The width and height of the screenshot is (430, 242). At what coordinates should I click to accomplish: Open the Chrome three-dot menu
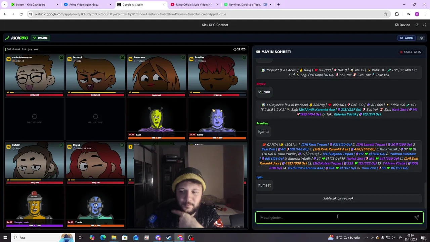click(425, 14)
